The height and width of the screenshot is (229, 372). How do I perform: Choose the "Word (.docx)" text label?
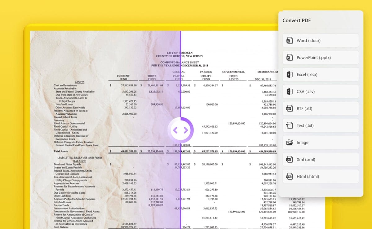point(308,41)
